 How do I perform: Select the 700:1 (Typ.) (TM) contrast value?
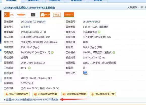92,47
